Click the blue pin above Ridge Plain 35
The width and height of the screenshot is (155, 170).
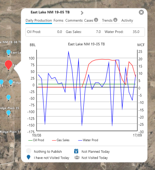[x=9, y=97]
